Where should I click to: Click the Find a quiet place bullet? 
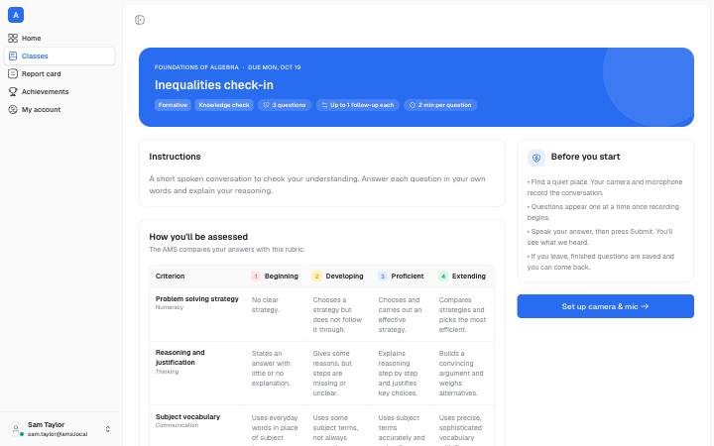pos(605,187)
